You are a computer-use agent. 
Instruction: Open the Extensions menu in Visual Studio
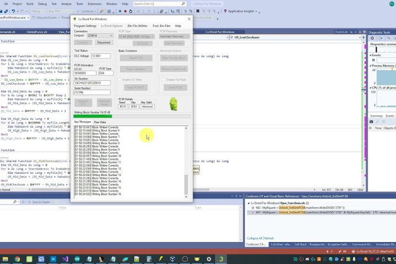(x=95, y=4)
